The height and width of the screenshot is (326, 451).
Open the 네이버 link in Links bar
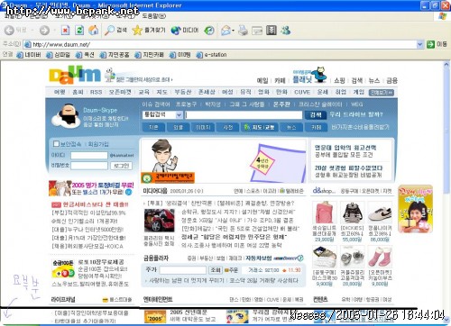coord(29,55)
